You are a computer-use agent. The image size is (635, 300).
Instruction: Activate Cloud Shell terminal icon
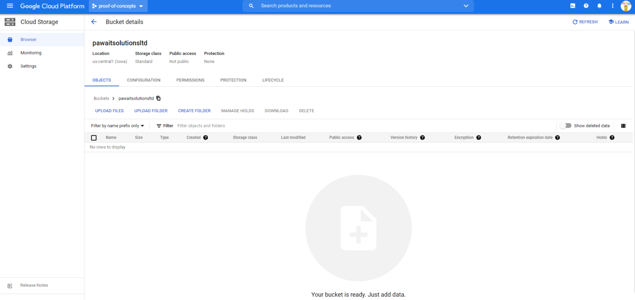tap(573, 6)
